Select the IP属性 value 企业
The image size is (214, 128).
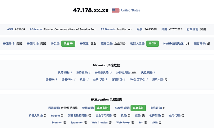[x=93, y=44]
